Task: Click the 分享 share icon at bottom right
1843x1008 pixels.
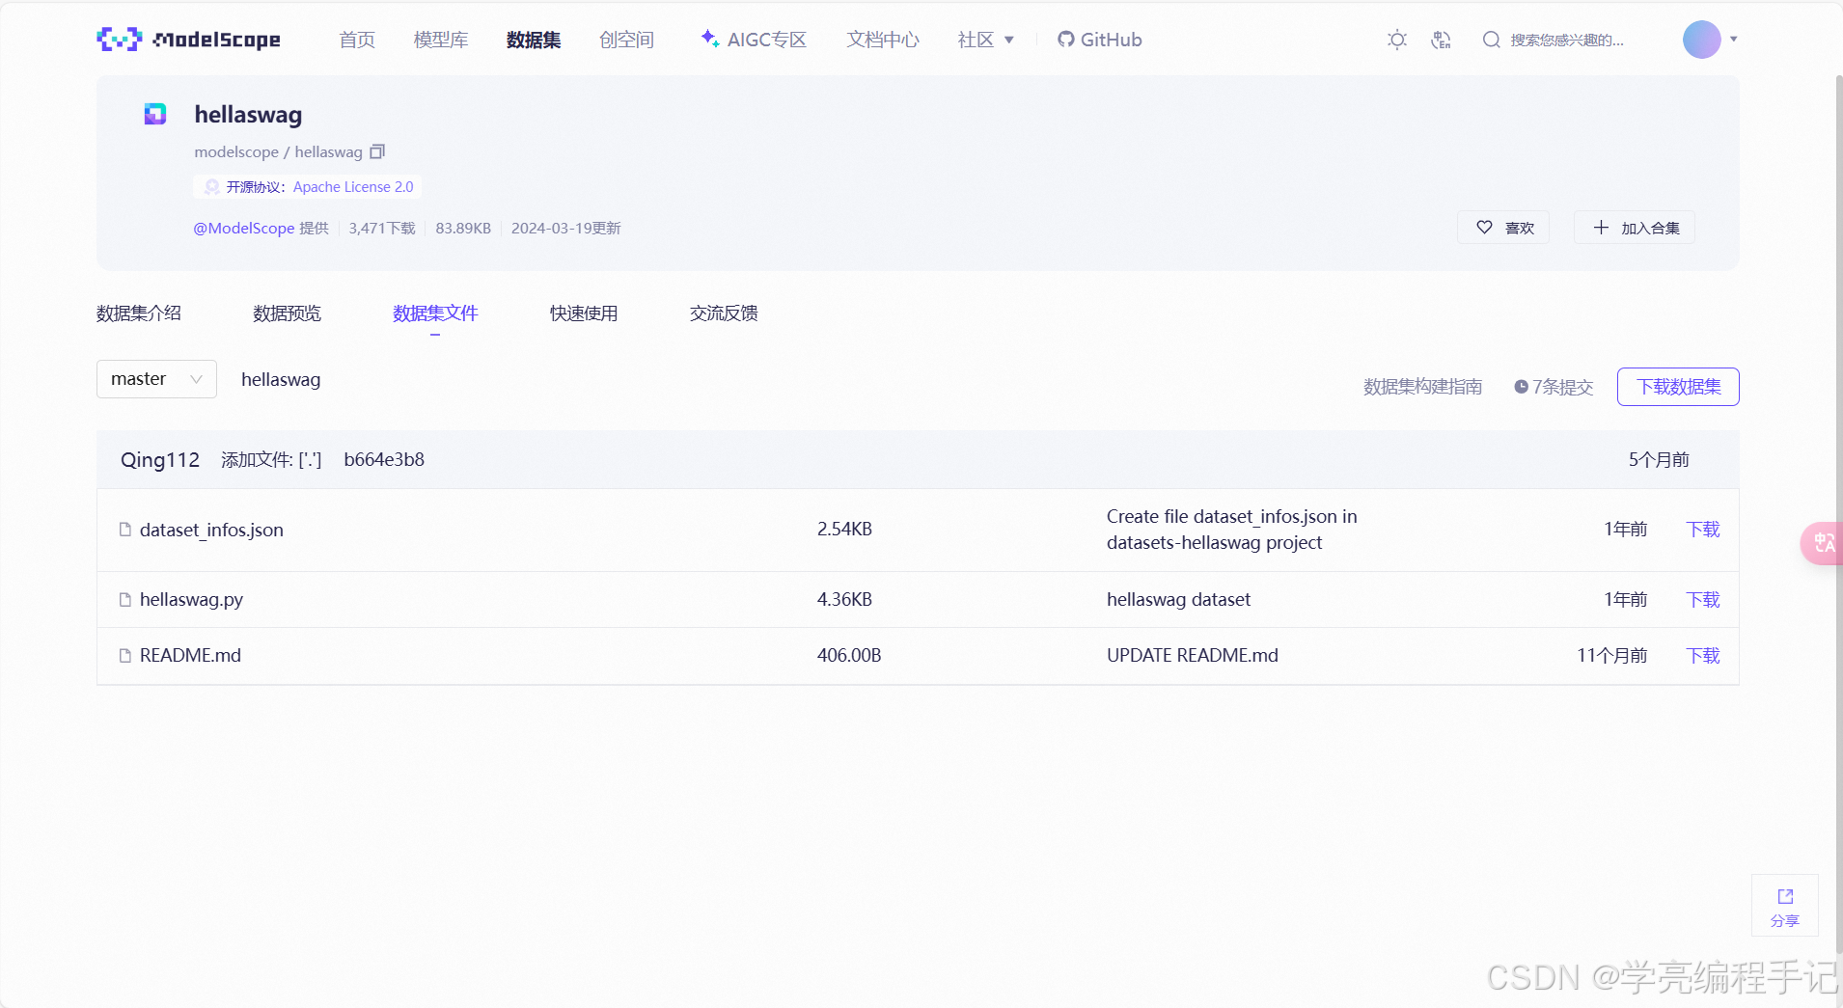Action: [x=1784, y=905]
